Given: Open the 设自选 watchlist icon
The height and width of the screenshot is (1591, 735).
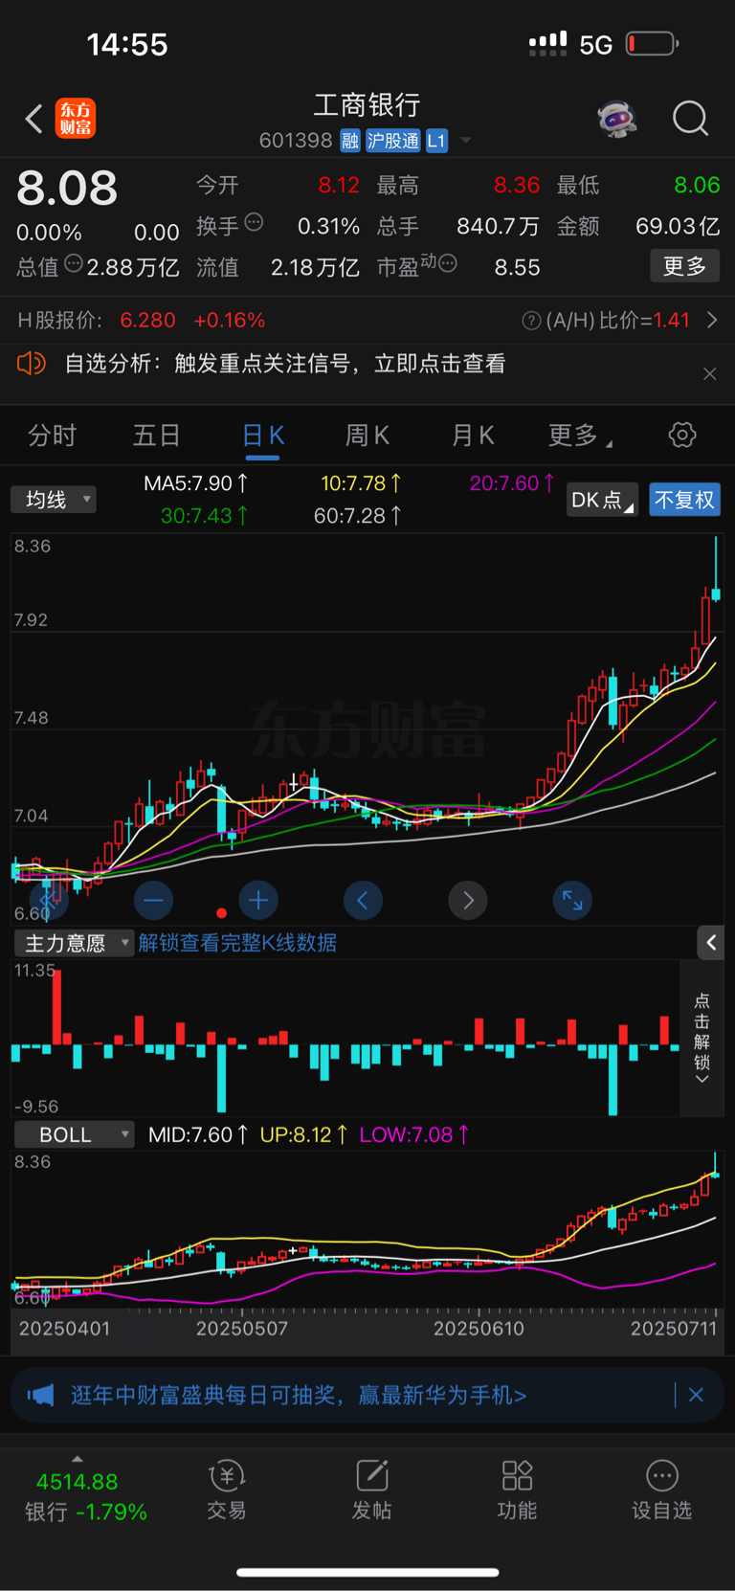Looking at the screenshot, I should coord(661,1490).
